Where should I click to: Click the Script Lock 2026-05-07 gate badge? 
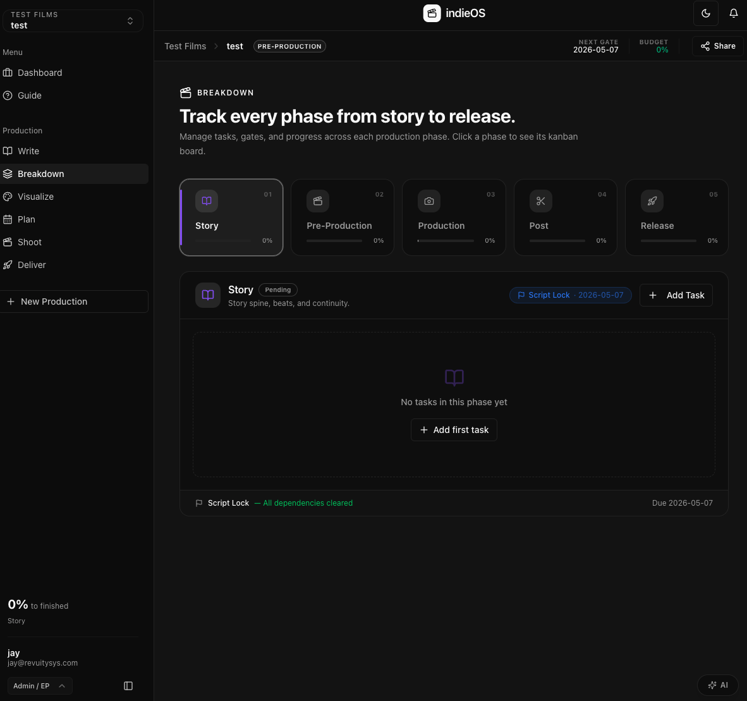click(570, 295)
